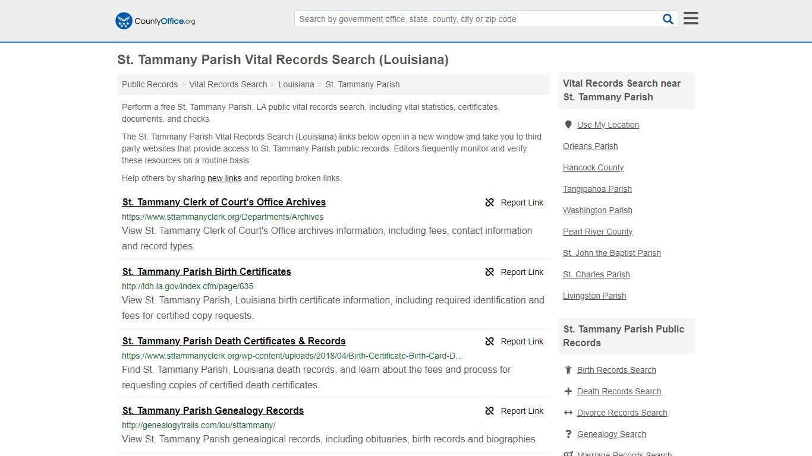Open St. Tammany Parish Death Certificates & Records

pyautogui.click(x=234, y=341)
